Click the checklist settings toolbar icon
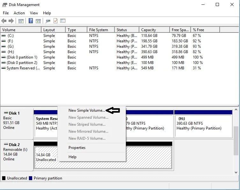This screenshot has width=240, height=190. 63,21
